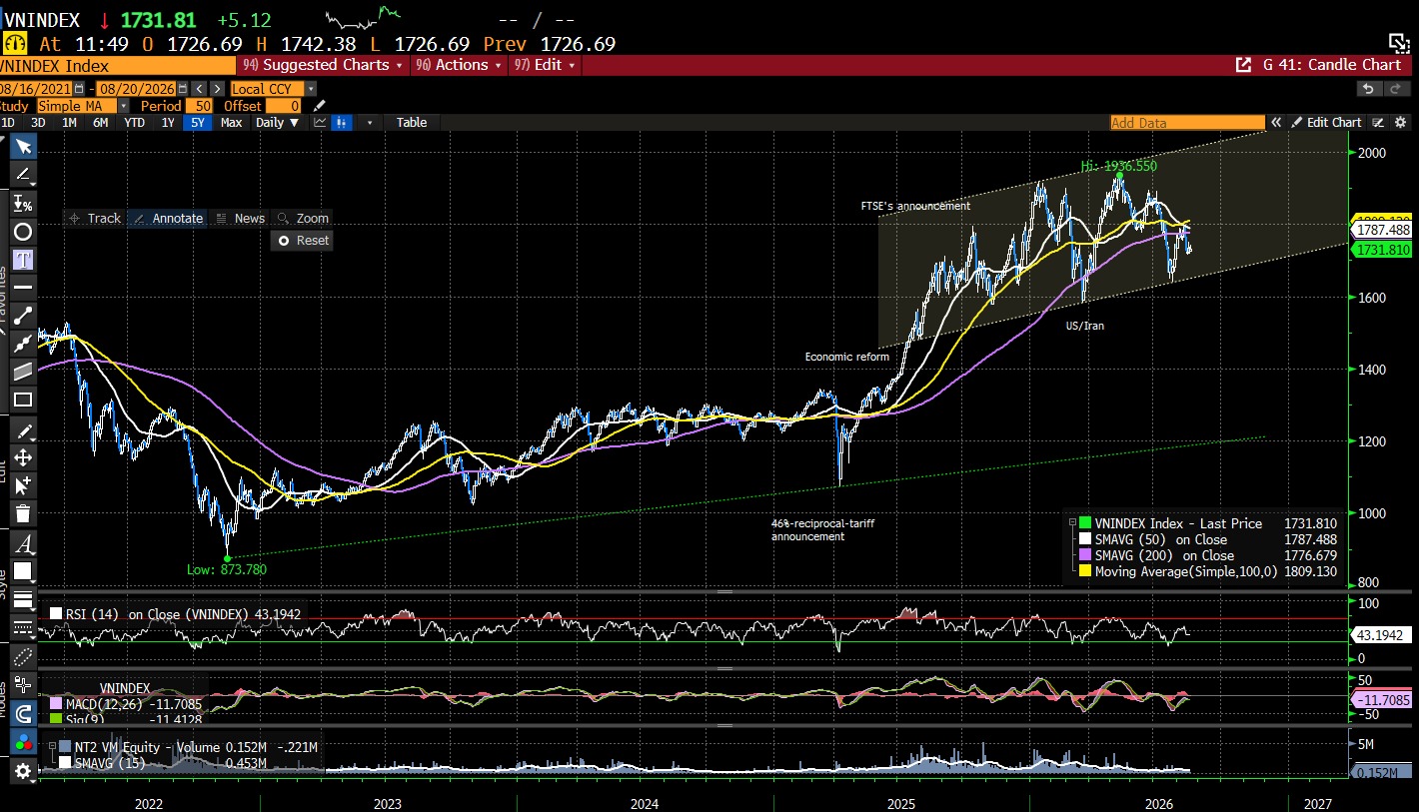This screenshot has width=1419, height=812.
Task: Toggle Track crosshair mode
Action: click(x=95, y=218)
